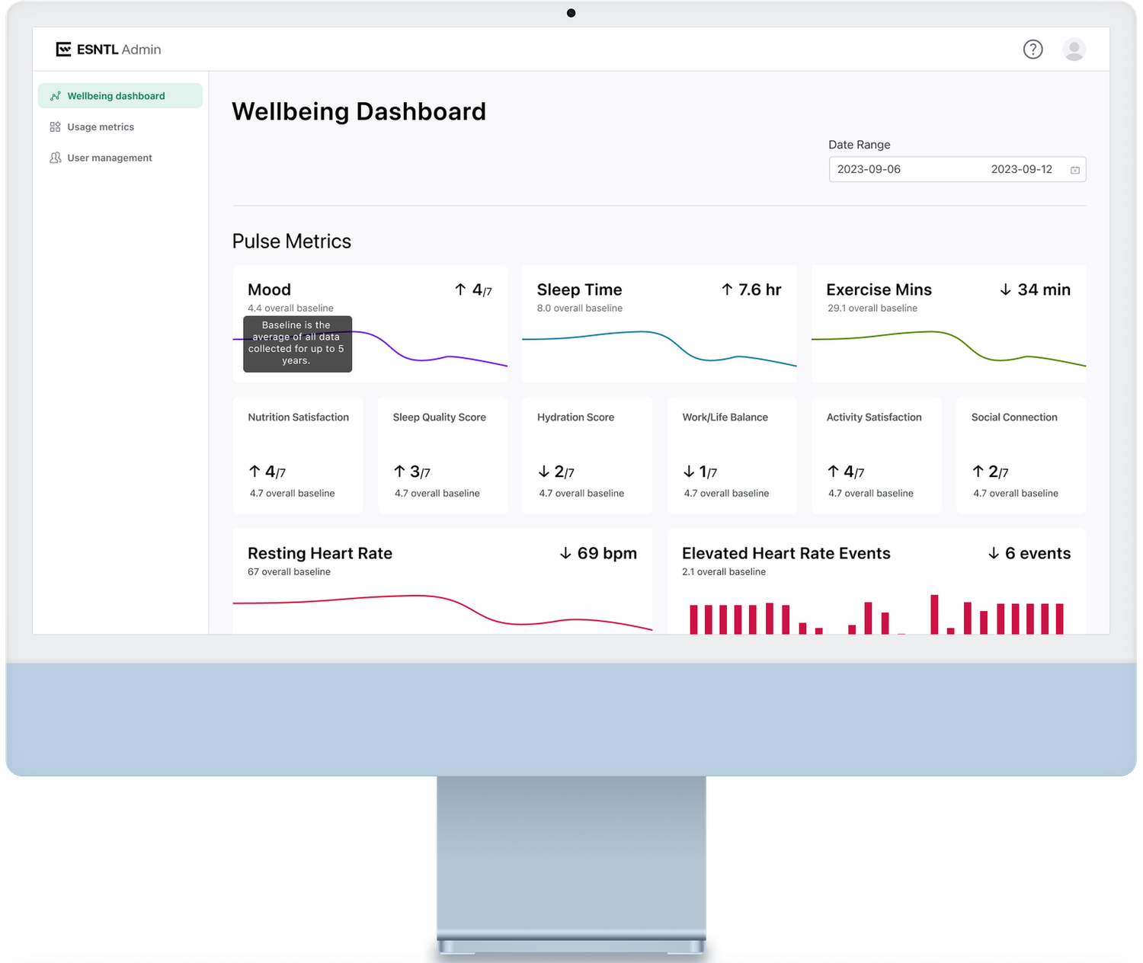Open User management in sidebar
The image size is (1143, 963).
[120, 158]
